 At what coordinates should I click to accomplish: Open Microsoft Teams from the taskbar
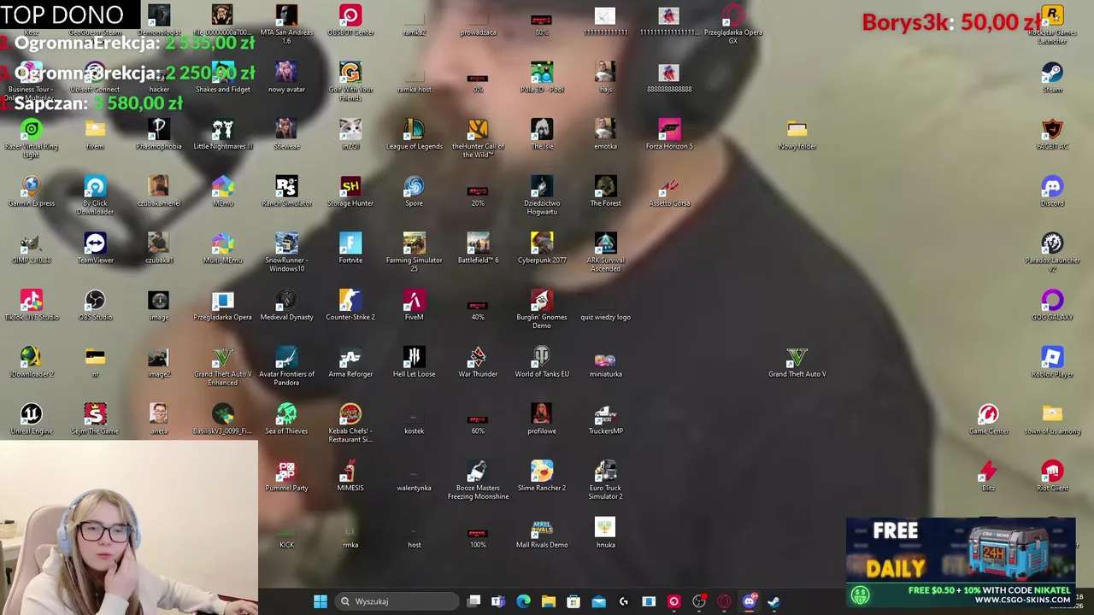[x=498, y=601]
